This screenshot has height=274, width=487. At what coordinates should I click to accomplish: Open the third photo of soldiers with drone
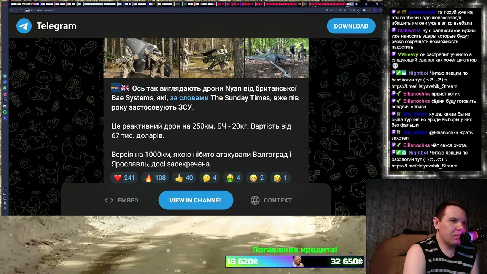[277, 58]
